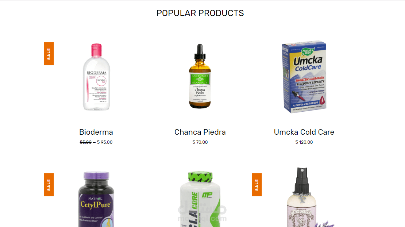Open the Umcka Cold Care title link
This screenshot has height=227, width=405.
click(304, 132)
